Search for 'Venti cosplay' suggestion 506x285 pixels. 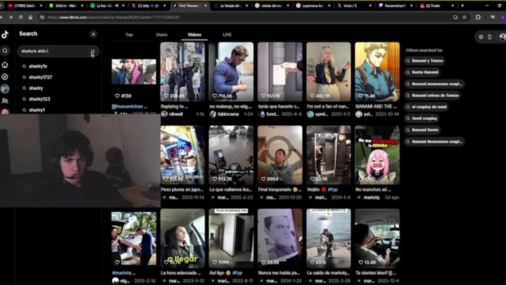click(421, 118)
